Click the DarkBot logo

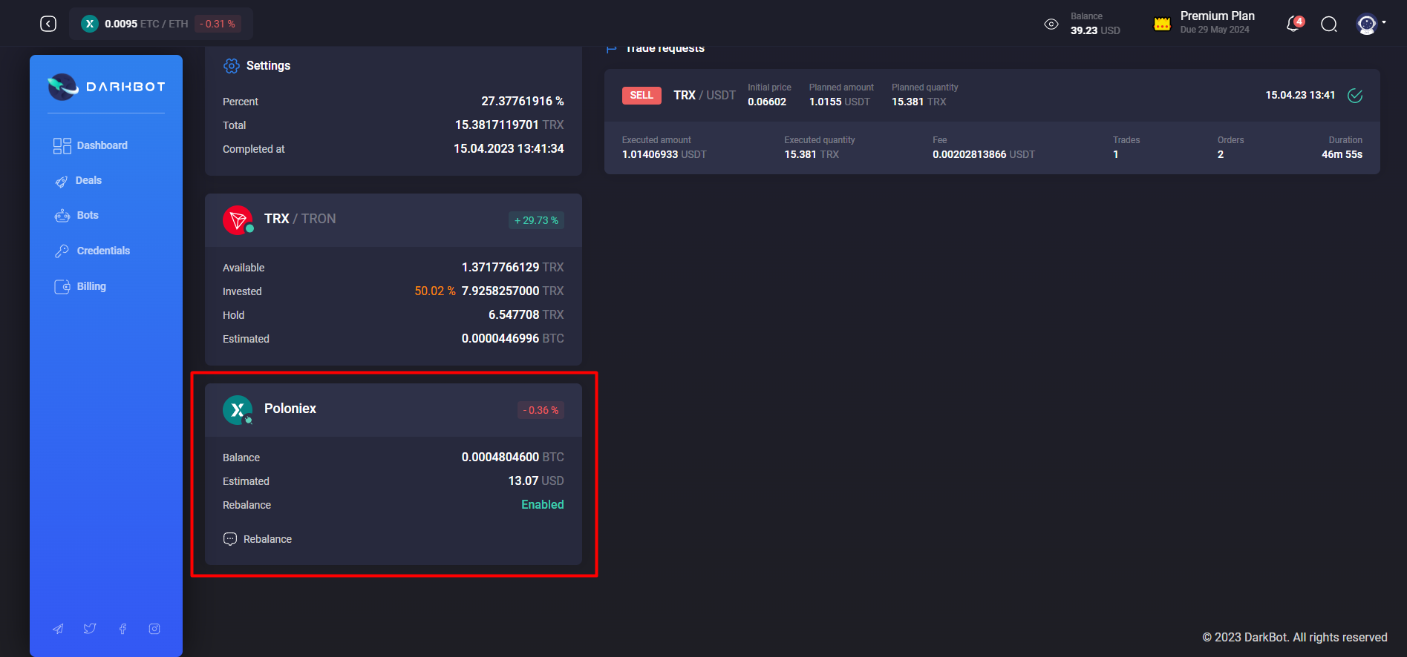pyautogui.click(x=106, y=87)
